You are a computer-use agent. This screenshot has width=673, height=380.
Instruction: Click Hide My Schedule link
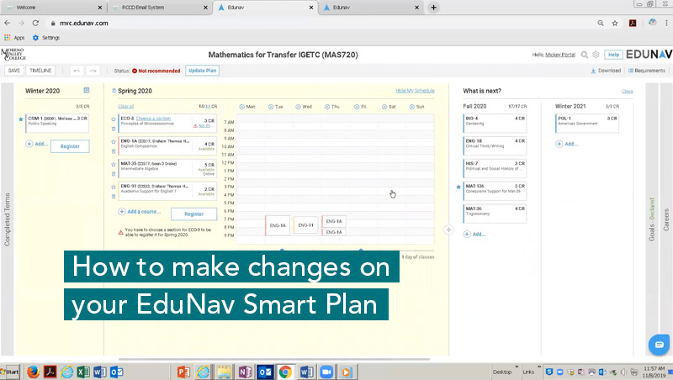point(415,91)
